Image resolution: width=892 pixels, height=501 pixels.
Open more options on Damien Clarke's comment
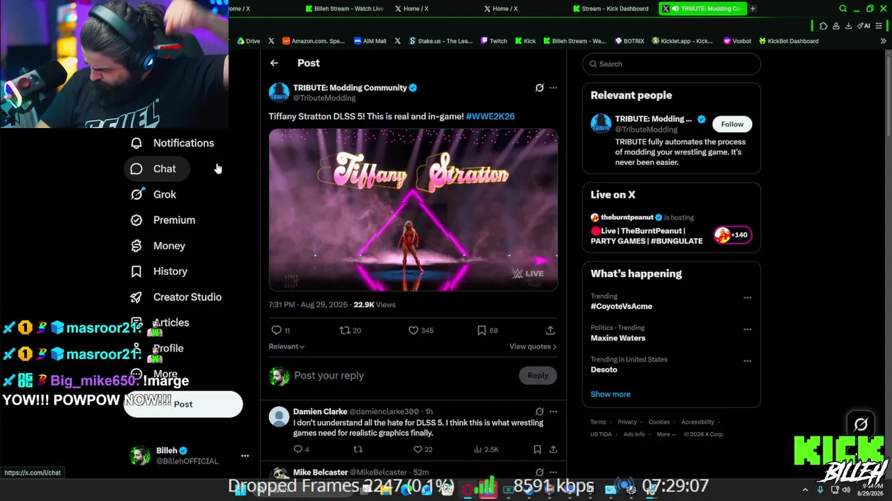[x=553, y=411]
